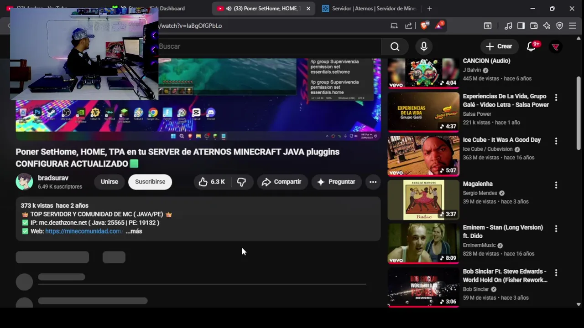Click the 'J Balvin' channel name
Screen dimensions: 584x328
pos(472,70)
